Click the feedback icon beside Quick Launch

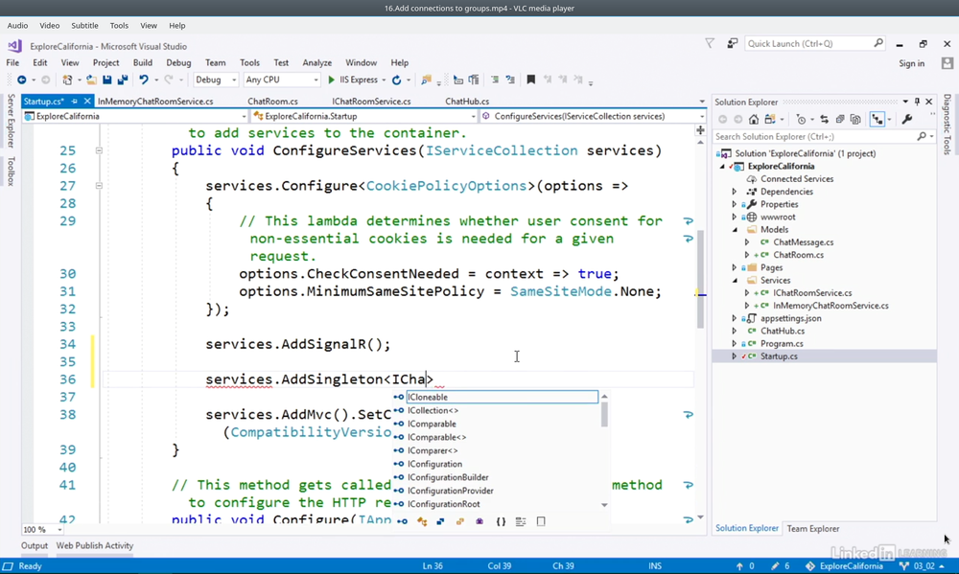732,43
